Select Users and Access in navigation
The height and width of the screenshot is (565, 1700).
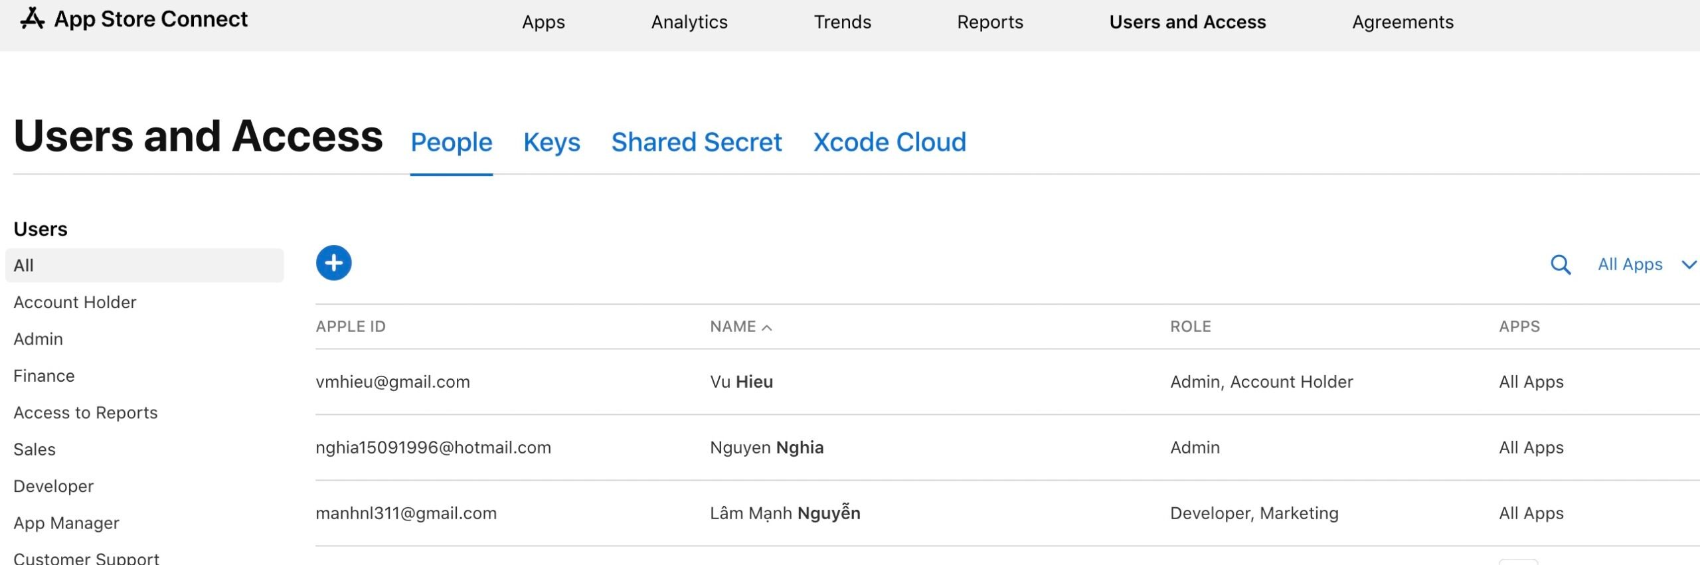[1187, 22]
